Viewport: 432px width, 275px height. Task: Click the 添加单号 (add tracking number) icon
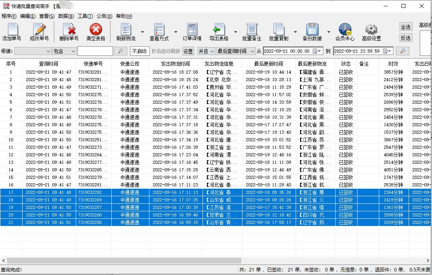pos(12,30)
